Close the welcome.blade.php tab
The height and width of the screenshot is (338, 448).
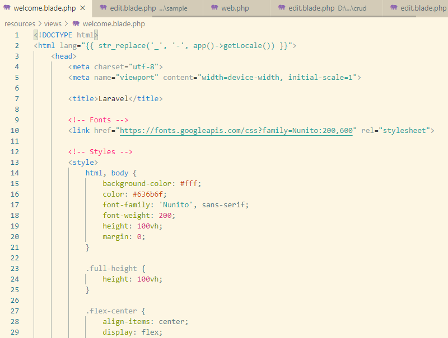point(83,8)
